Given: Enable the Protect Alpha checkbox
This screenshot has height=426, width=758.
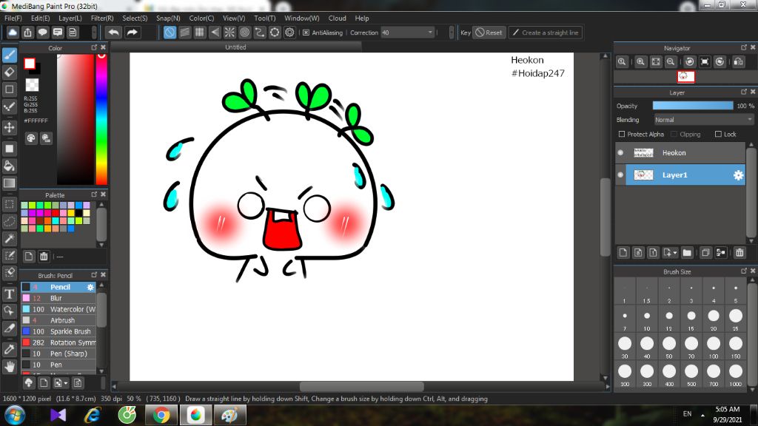Looking at the screenshot, I should click(x=622, y=135).
